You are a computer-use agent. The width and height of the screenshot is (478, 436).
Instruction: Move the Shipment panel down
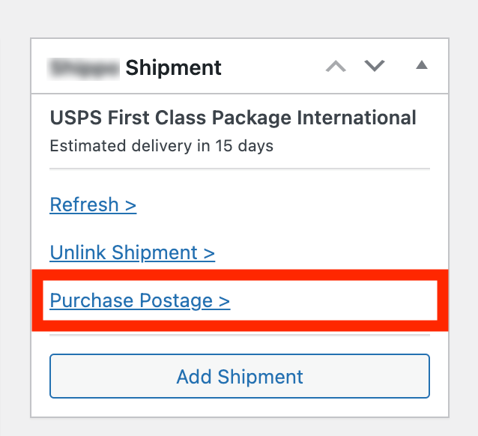pyautogui.click(x=375, y=67)
